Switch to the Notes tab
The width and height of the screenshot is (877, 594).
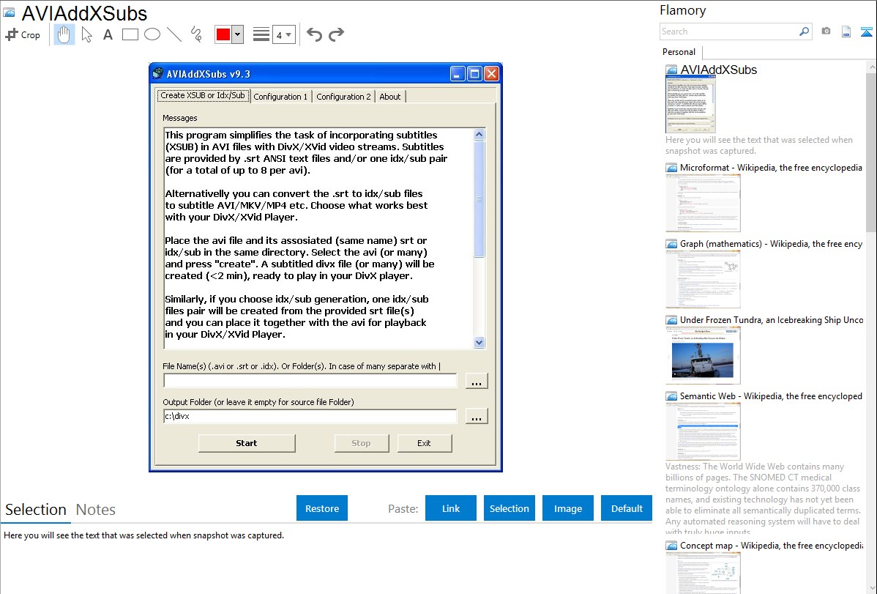96,510
